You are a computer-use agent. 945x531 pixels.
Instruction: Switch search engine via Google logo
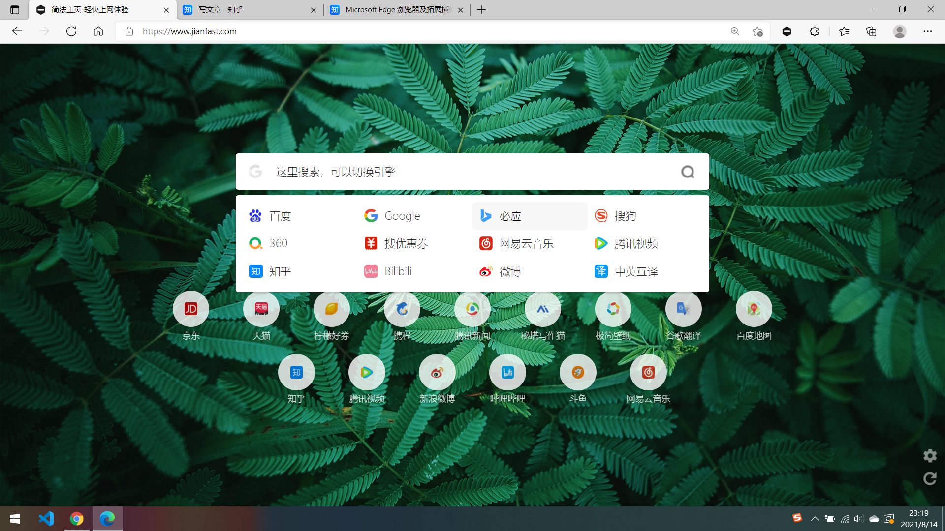coord(255,172)
